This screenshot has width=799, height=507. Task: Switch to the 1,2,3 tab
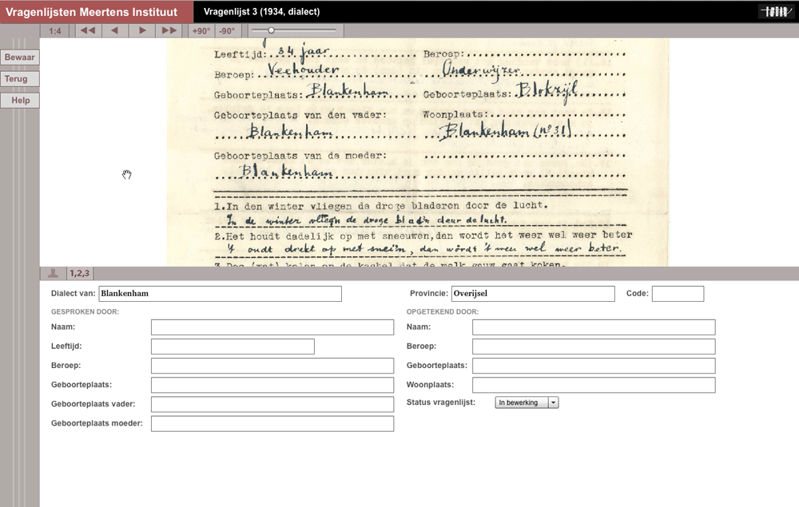79,273
